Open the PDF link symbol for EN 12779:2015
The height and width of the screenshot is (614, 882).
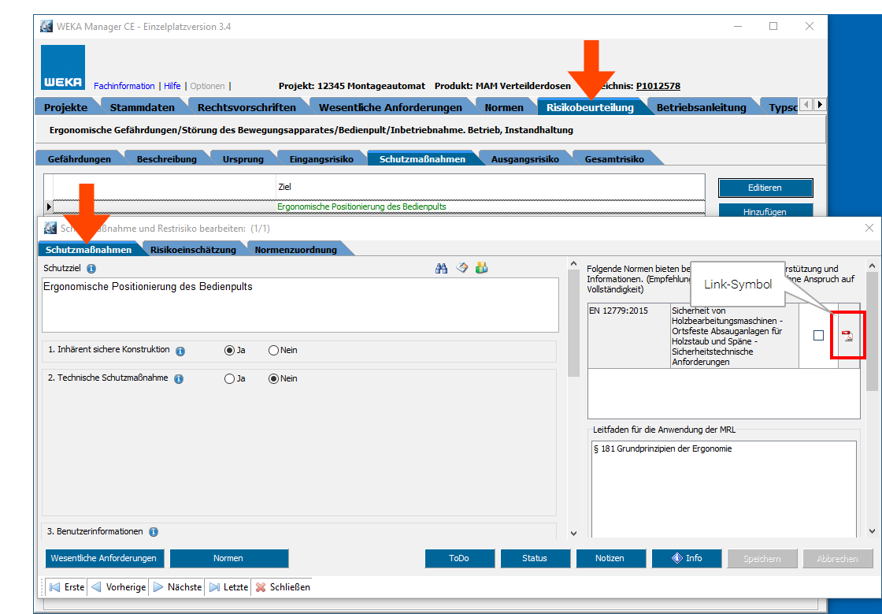tap(847, 336)
